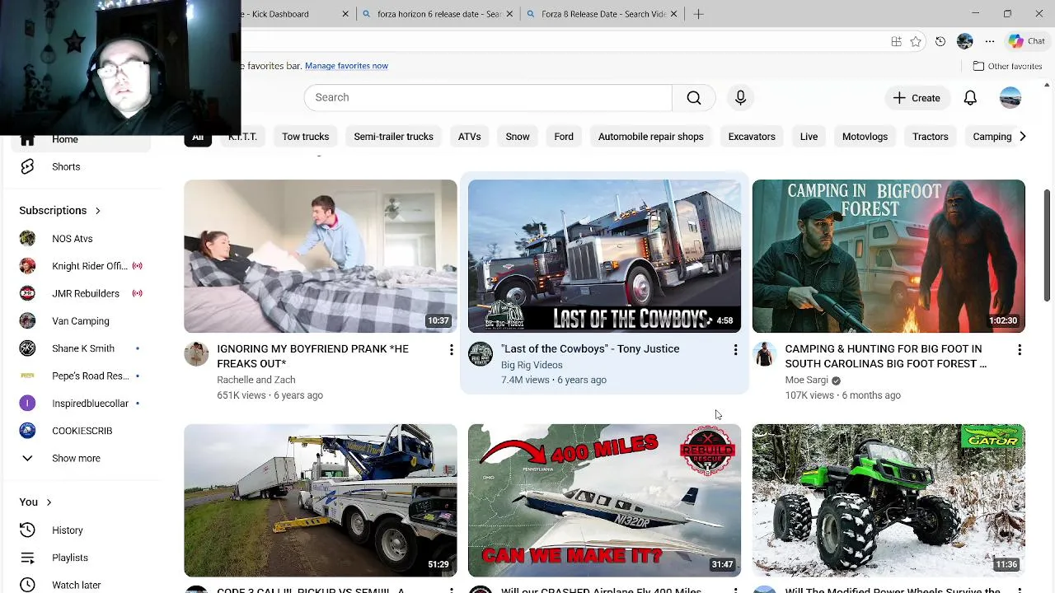Play the tow truck semi recovery thumbnail
Image resolution: width=1055 pixels, height=593 pixels.
click(320, 501)
